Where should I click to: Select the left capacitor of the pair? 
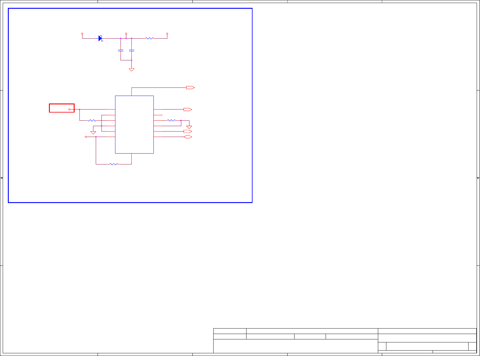(x=121, y=50)
